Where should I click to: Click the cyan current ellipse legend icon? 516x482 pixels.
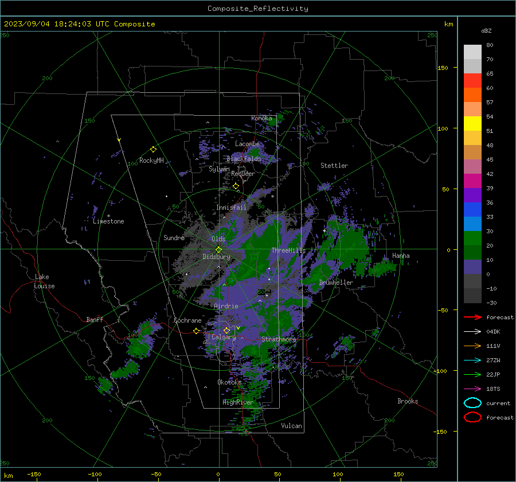(472, 403)
